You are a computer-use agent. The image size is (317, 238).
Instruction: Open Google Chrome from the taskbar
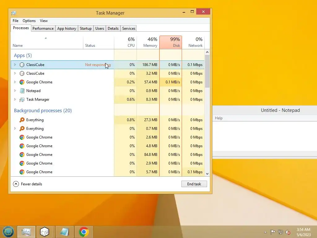pyautogui.click(x=84, y=232)
